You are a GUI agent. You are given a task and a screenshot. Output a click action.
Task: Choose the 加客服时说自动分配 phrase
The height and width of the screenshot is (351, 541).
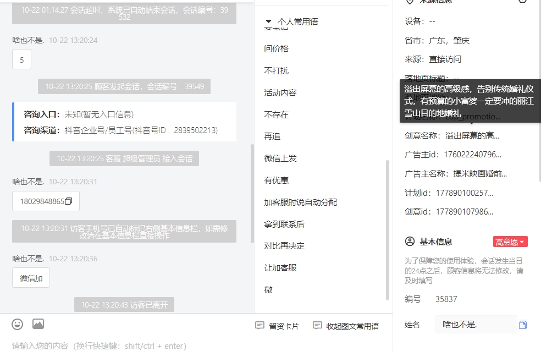coord(300,202)
